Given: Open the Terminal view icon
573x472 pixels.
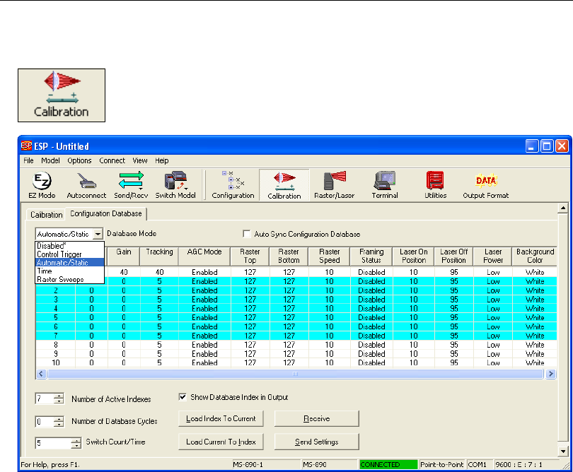Looking at the screenshot, I should pos(385,184).
